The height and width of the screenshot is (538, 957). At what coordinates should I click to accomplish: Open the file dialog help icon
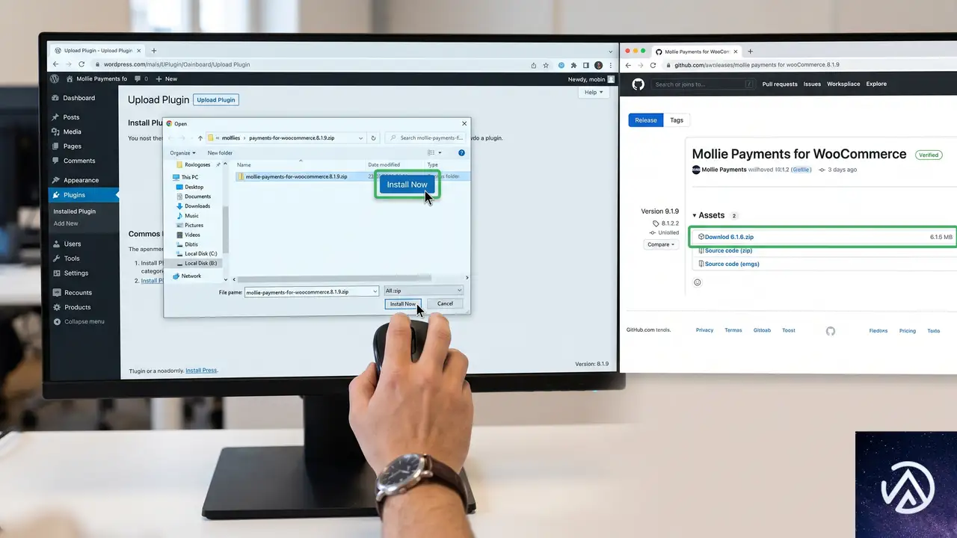pos(461,153)
